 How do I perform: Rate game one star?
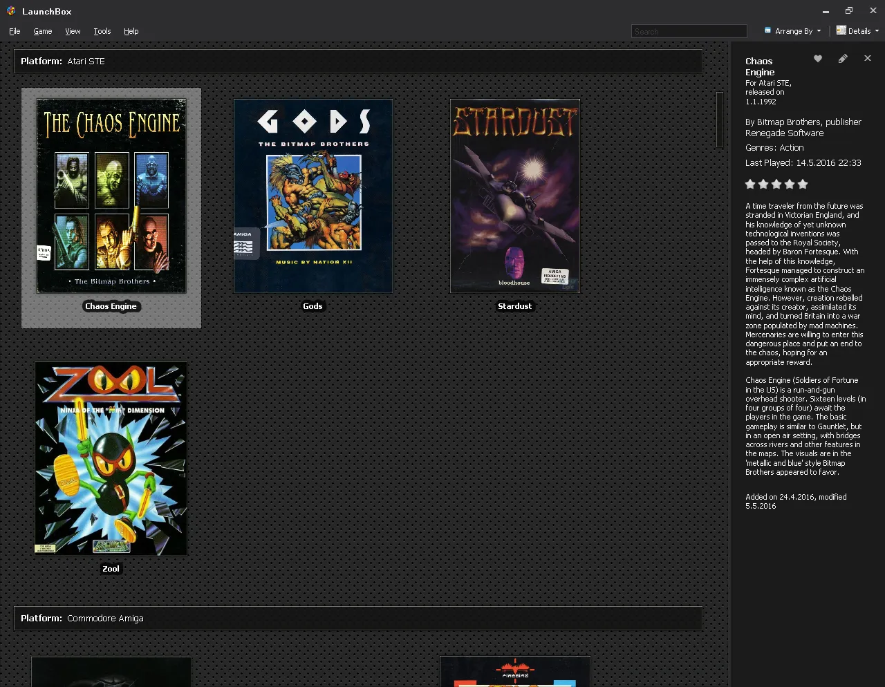(750, 184)
